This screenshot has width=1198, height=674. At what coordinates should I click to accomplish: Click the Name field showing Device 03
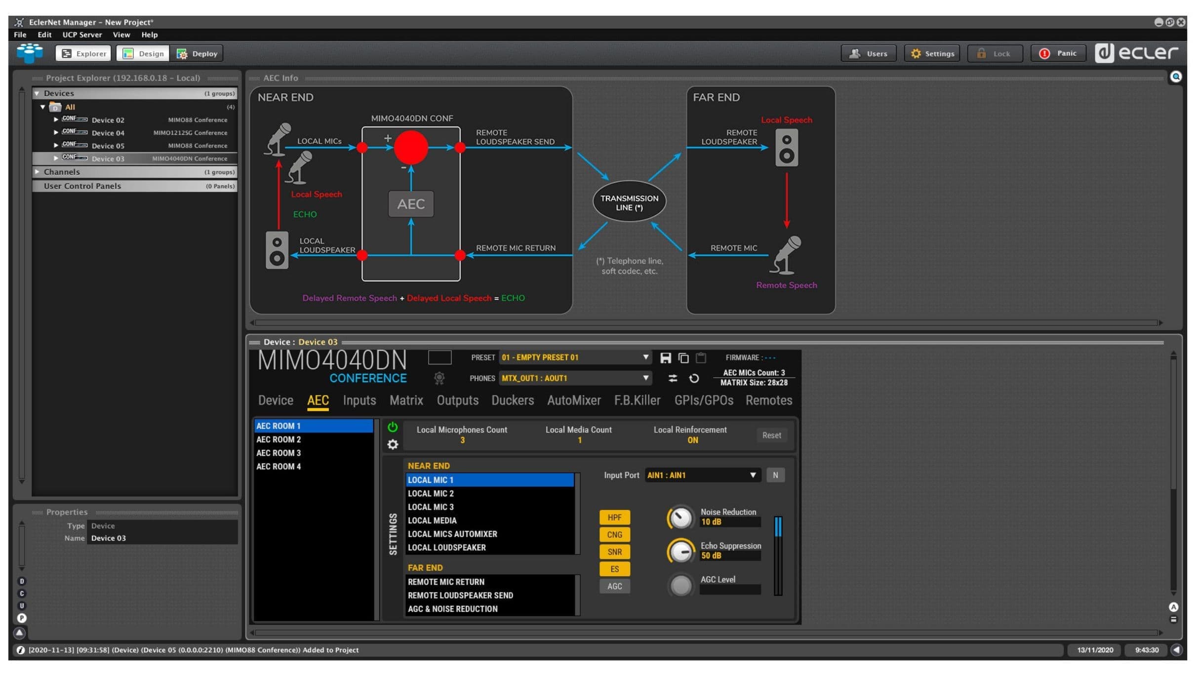pyautogui.click(x=162, y=538)
